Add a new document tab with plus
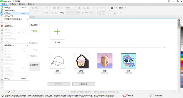Viewport: 183px width, 98px height. coord(34,17)
